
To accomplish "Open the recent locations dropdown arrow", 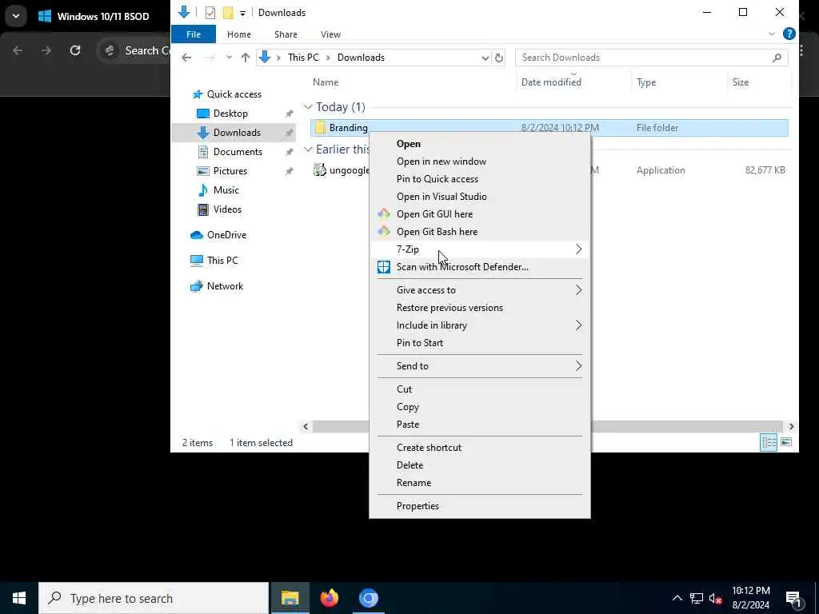I will pyautogui.click(x=229, y=58).
